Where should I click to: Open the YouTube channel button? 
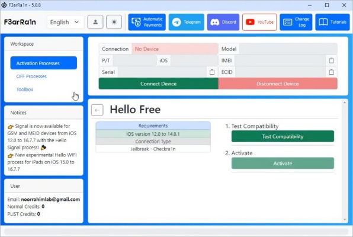(259, 22)
